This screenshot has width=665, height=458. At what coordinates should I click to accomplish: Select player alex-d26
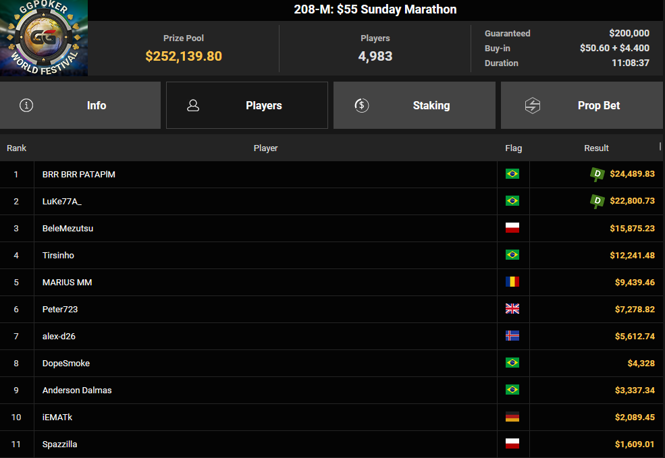point(59,337)
